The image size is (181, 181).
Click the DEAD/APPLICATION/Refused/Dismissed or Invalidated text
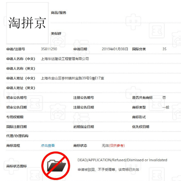click(x=122, y=160)
